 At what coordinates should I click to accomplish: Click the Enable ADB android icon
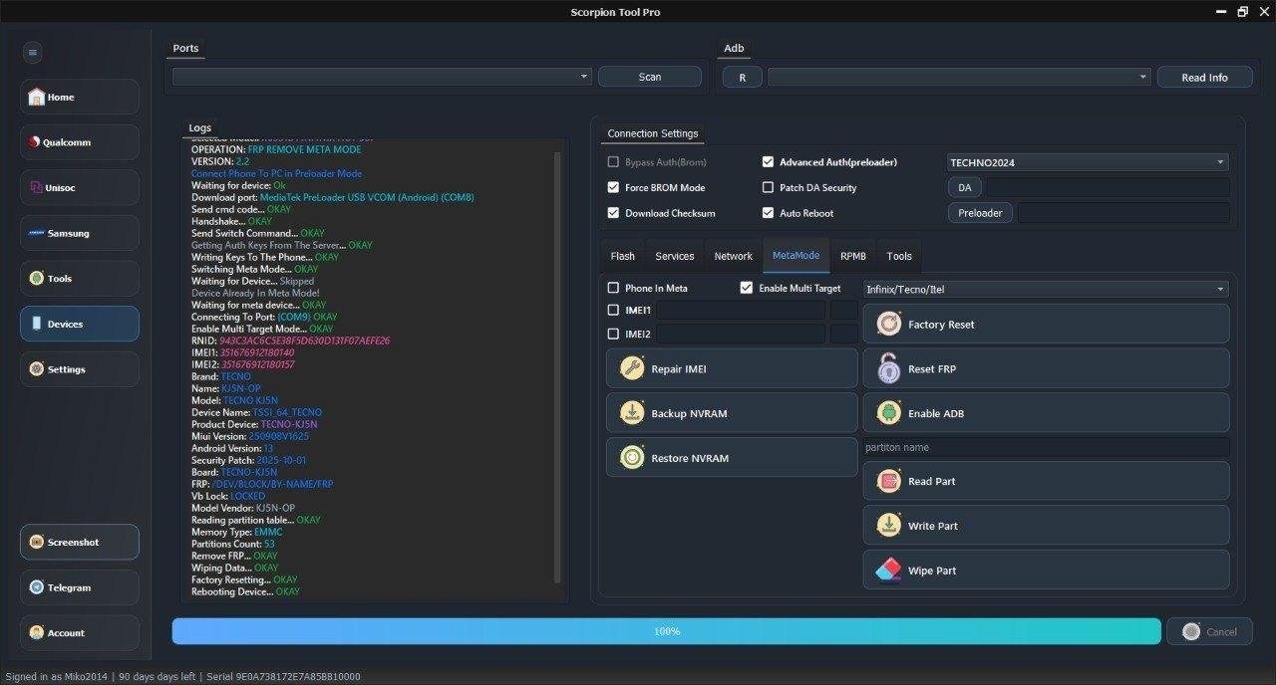coord(888,413)
